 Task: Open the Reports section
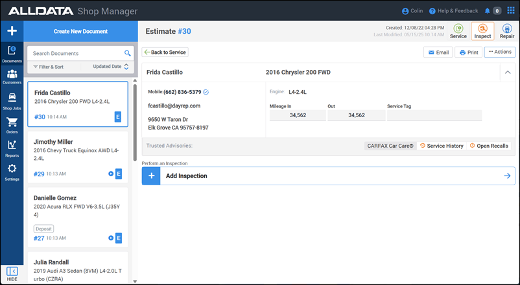(12, 148)
